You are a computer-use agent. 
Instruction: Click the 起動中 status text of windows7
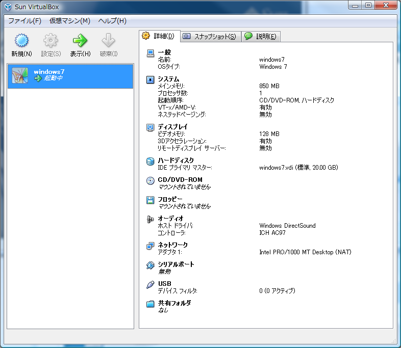pos(53,78)
